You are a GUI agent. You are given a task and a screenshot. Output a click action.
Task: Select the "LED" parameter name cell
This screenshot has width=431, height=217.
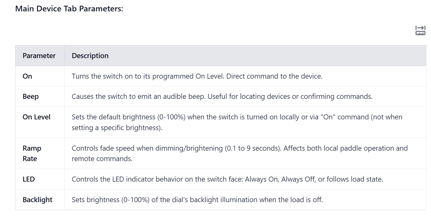point(28,179)
